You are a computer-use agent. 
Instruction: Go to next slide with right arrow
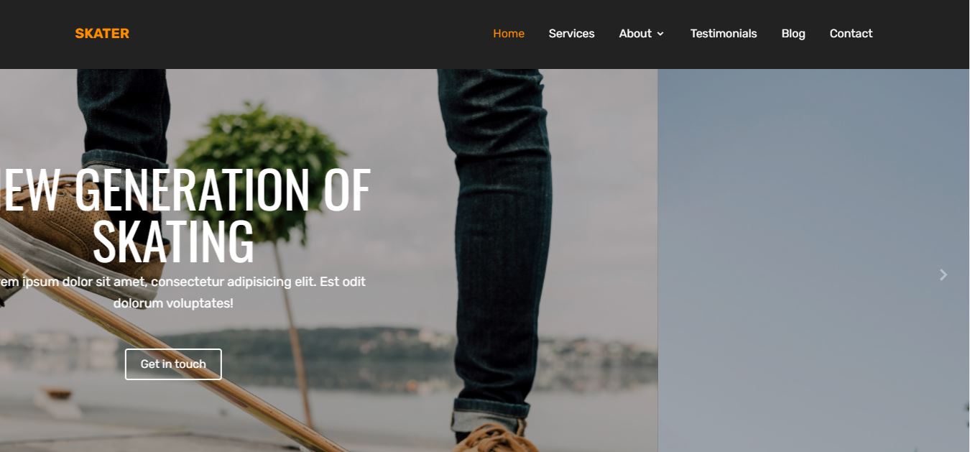943,275
